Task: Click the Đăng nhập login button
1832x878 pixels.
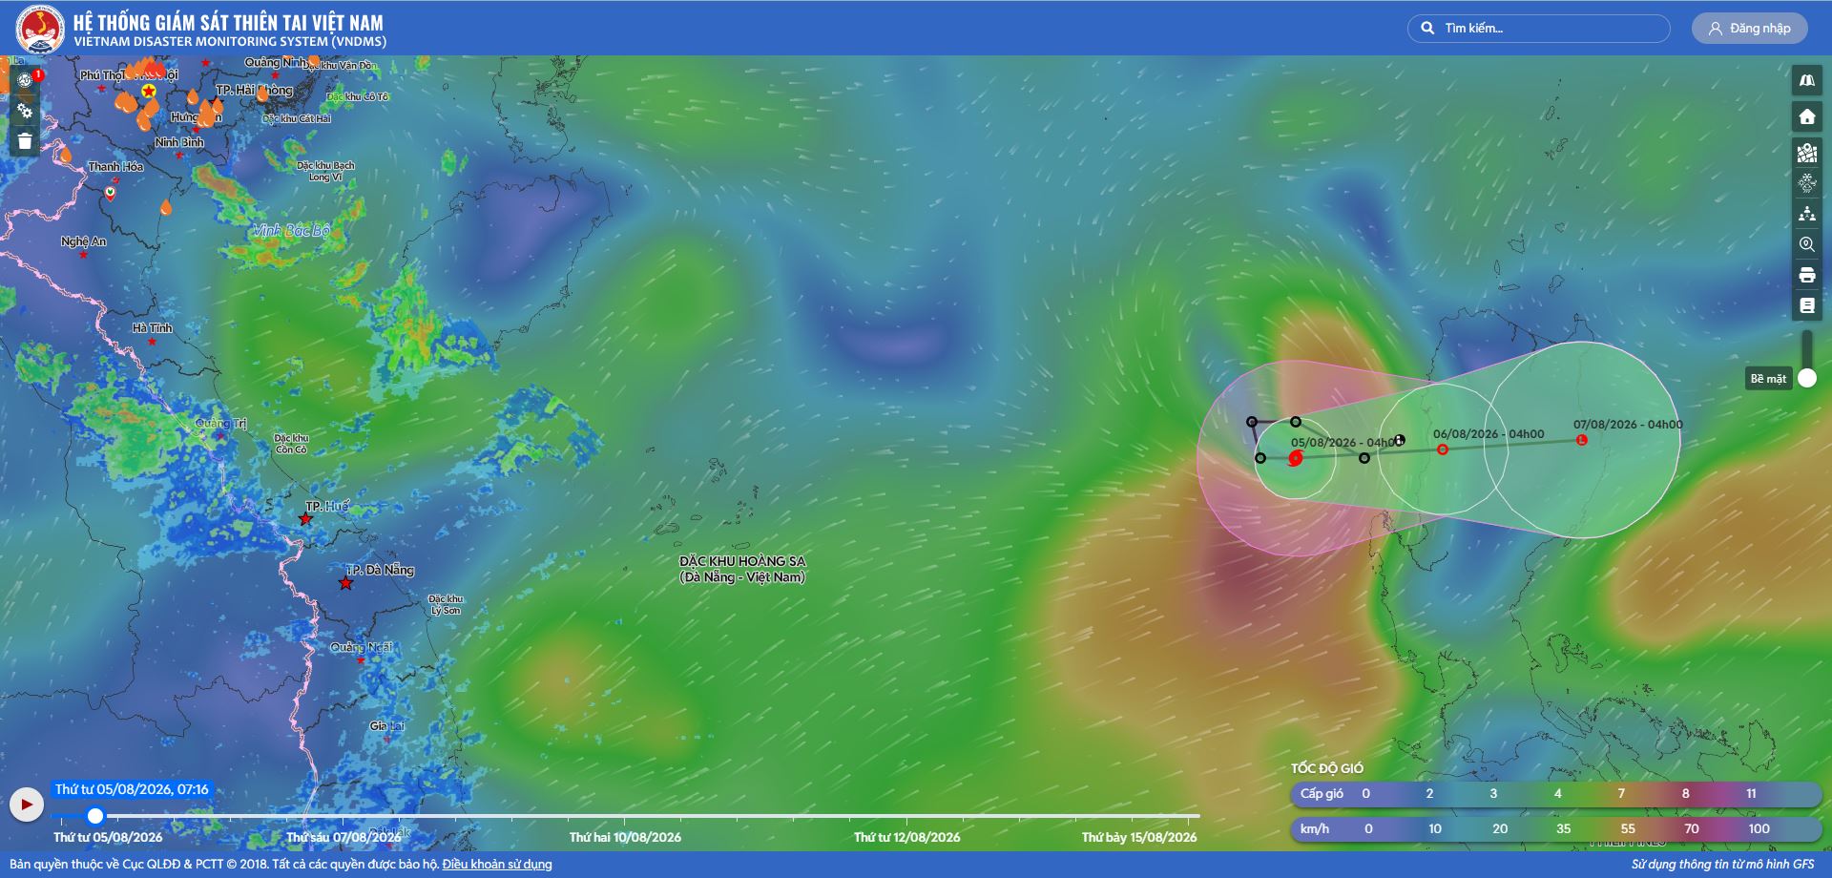Action: point(1750,28)
